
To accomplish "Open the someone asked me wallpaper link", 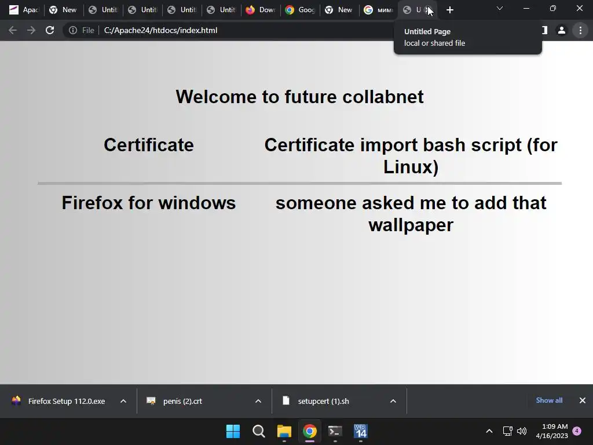I will pos(411,214).
